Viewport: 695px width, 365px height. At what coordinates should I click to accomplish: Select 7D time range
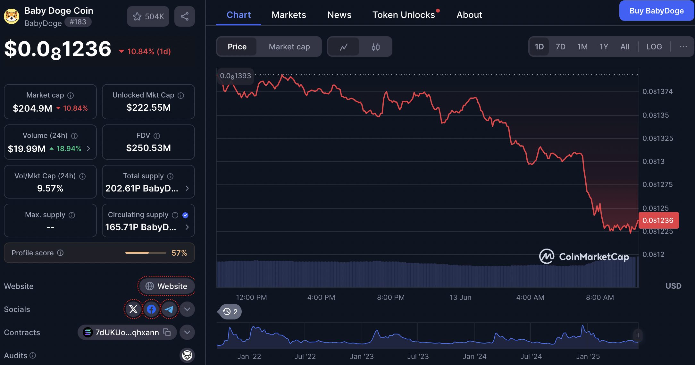pos(560,47)
